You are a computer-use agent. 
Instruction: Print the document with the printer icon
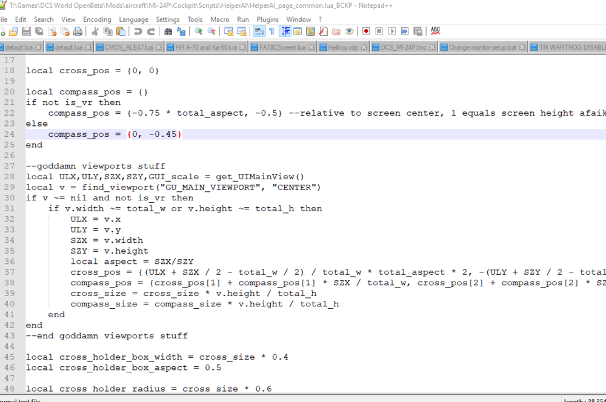(78, 31)
